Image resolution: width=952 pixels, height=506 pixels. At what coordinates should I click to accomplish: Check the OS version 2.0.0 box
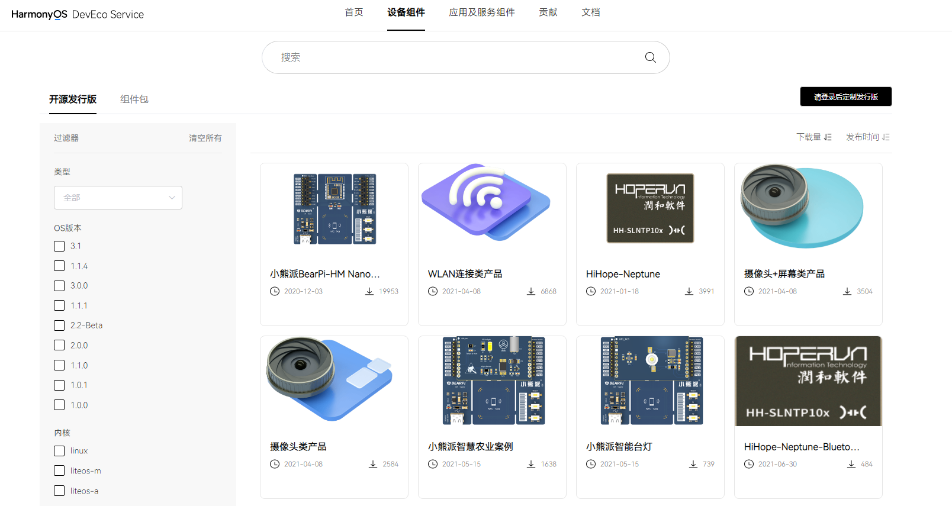coord(59,345)
